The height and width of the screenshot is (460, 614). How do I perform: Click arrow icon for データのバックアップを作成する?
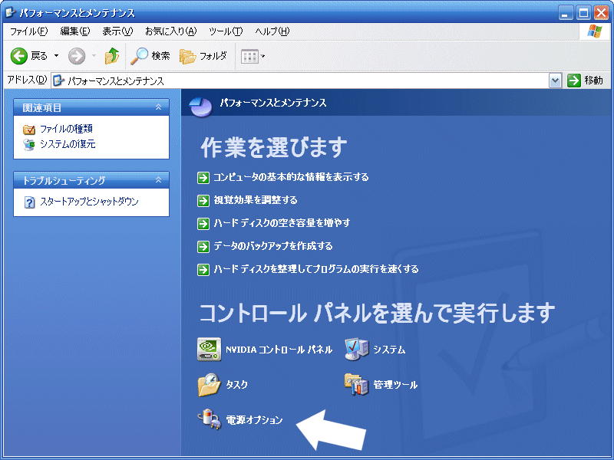203,247
